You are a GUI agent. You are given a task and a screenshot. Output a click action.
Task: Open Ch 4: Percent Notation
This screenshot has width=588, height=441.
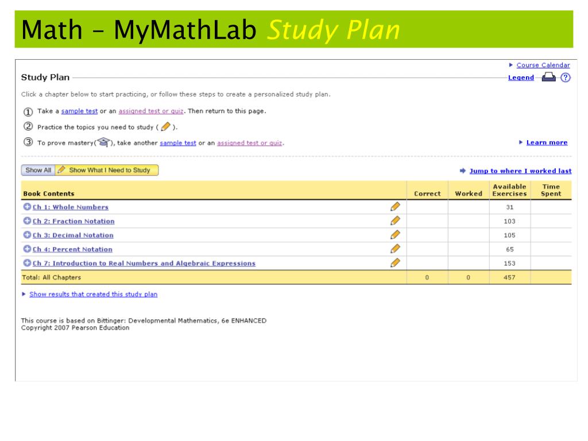pyautogui.click(x=72, y=249)
